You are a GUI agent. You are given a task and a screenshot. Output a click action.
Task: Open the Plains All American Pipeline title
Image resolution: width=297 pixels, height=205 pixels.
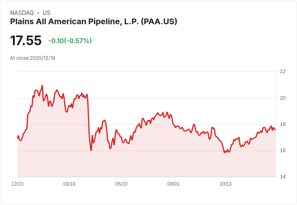coord(94,22)
